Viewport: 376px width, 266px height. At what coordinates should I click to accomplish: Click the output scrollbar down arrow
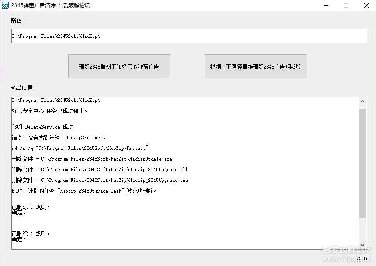[x=362, y=245]
